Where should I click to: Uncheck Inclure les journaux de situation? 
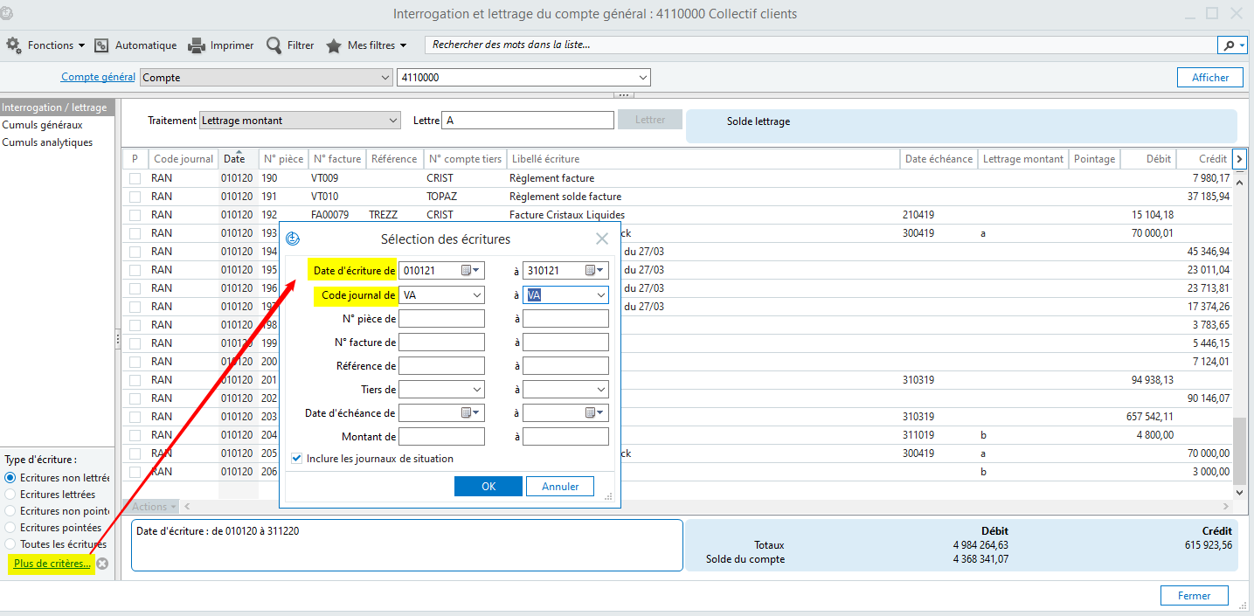point(297,459)
